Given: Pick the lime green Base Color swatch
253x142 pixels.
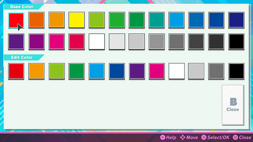Looking at the screenshot, I should [97, 20].
